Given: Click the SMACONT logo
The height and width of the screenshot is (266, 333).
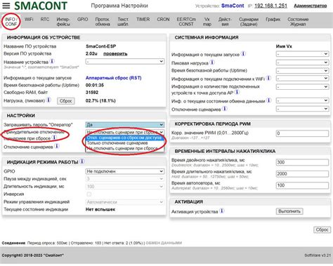Looking at the screenshot, I should click(x=41, y=6).
